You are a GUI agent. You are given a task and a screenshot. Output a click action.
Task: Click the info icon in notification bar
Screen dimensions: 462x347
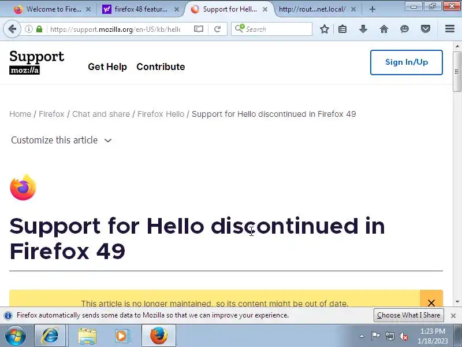pos(8,315)
